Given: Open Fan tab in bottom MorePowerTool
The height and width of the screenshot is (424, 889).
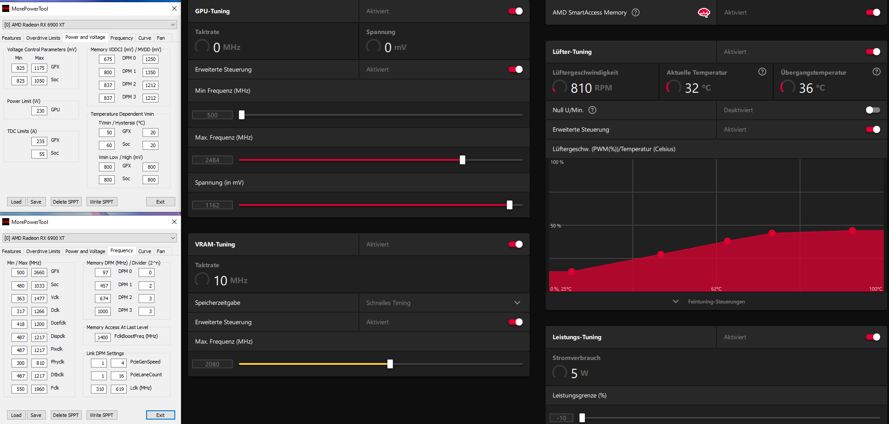Looking at the screenshot, I should point(161,251).
